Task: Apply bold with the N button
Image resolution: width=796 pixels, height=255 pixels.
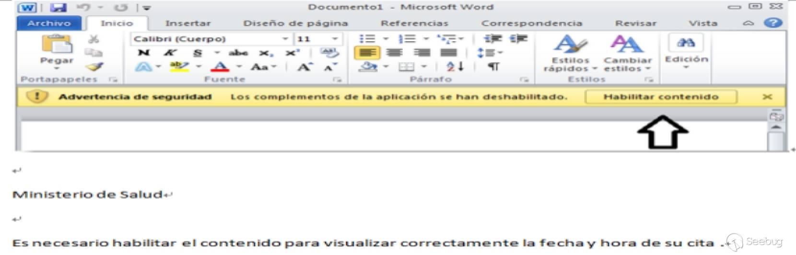Action: [143, 53]
